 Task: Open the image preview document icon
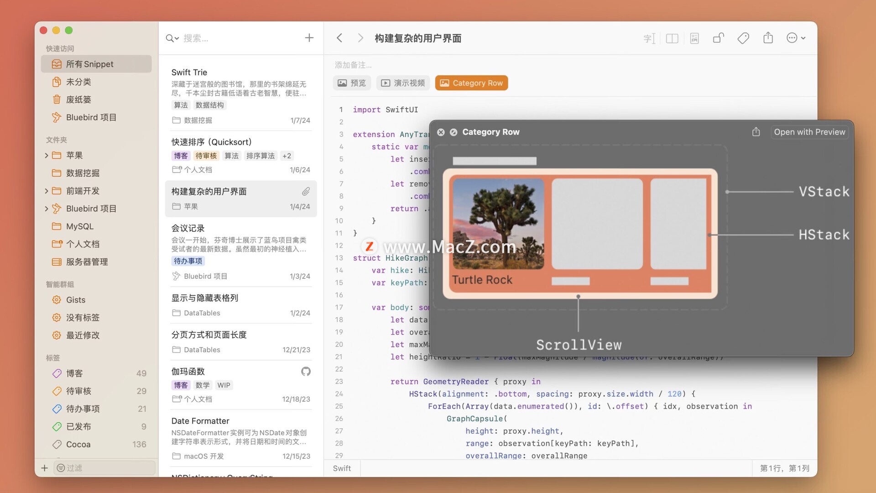tap(694, 38)
